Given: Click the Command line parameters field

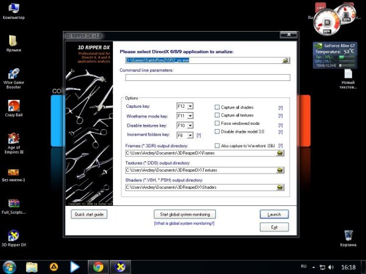Looking at the screenshot, I should click(208, 77).
